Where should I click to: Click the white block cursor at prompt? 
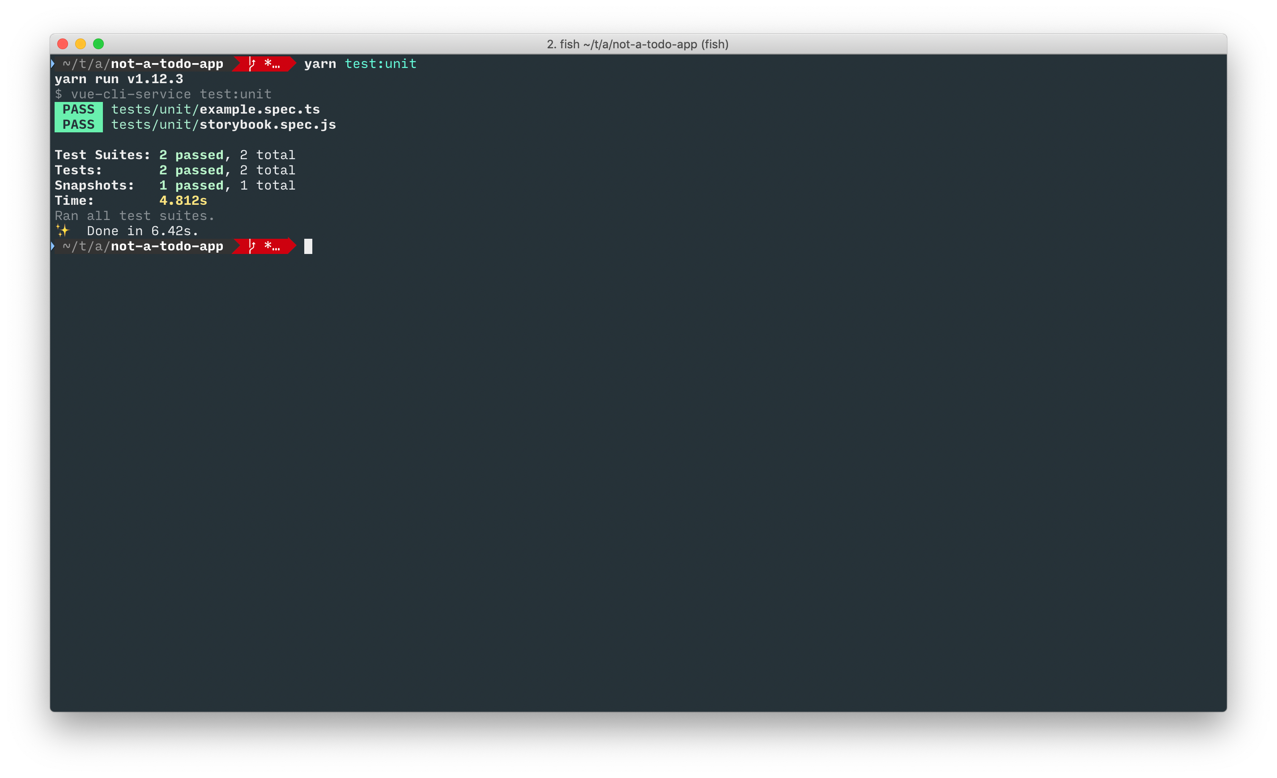308,246
